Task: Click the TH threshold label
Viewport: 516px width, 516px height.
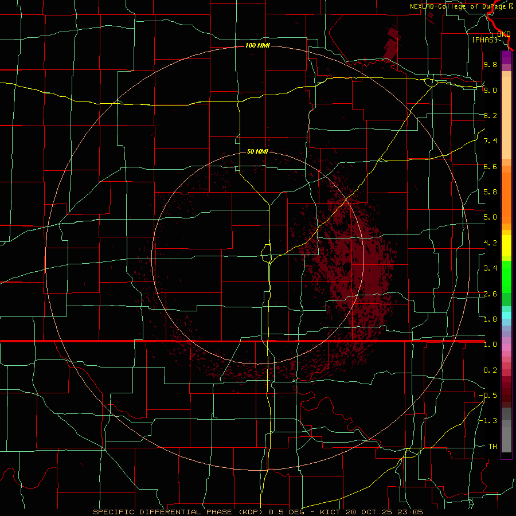Action: pyautogui.click(x=492, y=447)
